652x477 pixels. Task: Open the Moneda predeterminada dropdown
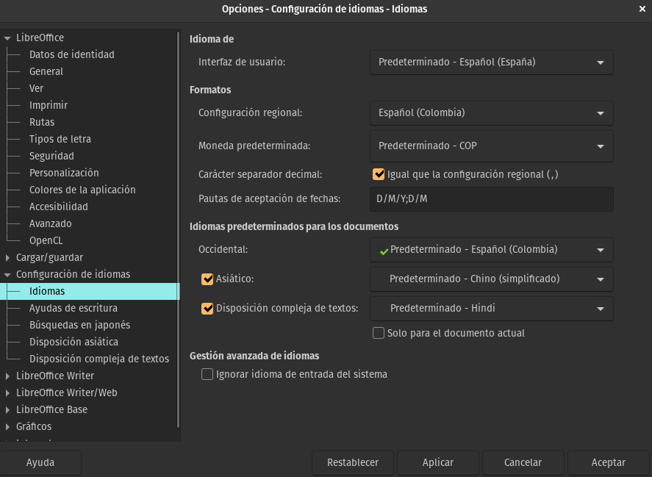click(492, 146)
